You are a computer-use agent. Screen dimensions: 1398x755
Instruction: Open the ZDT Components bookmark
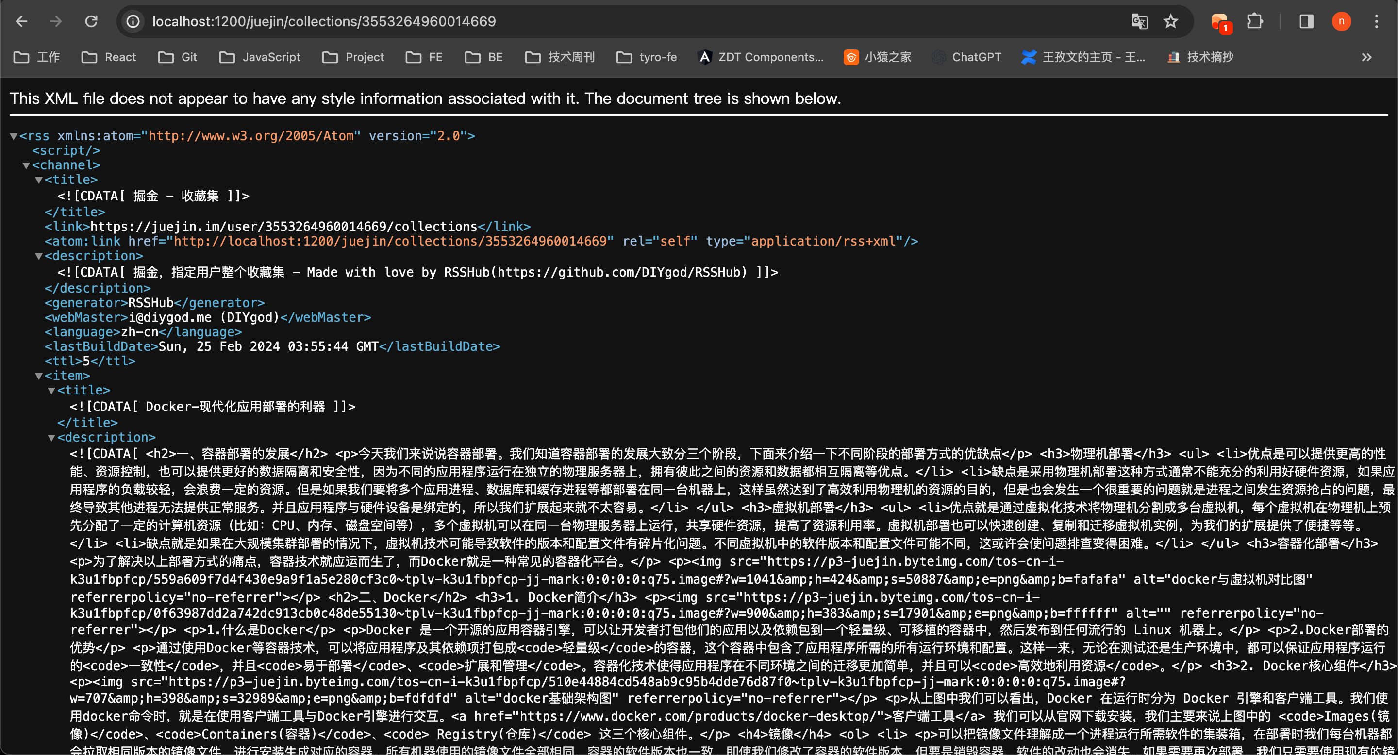point(760,57)
